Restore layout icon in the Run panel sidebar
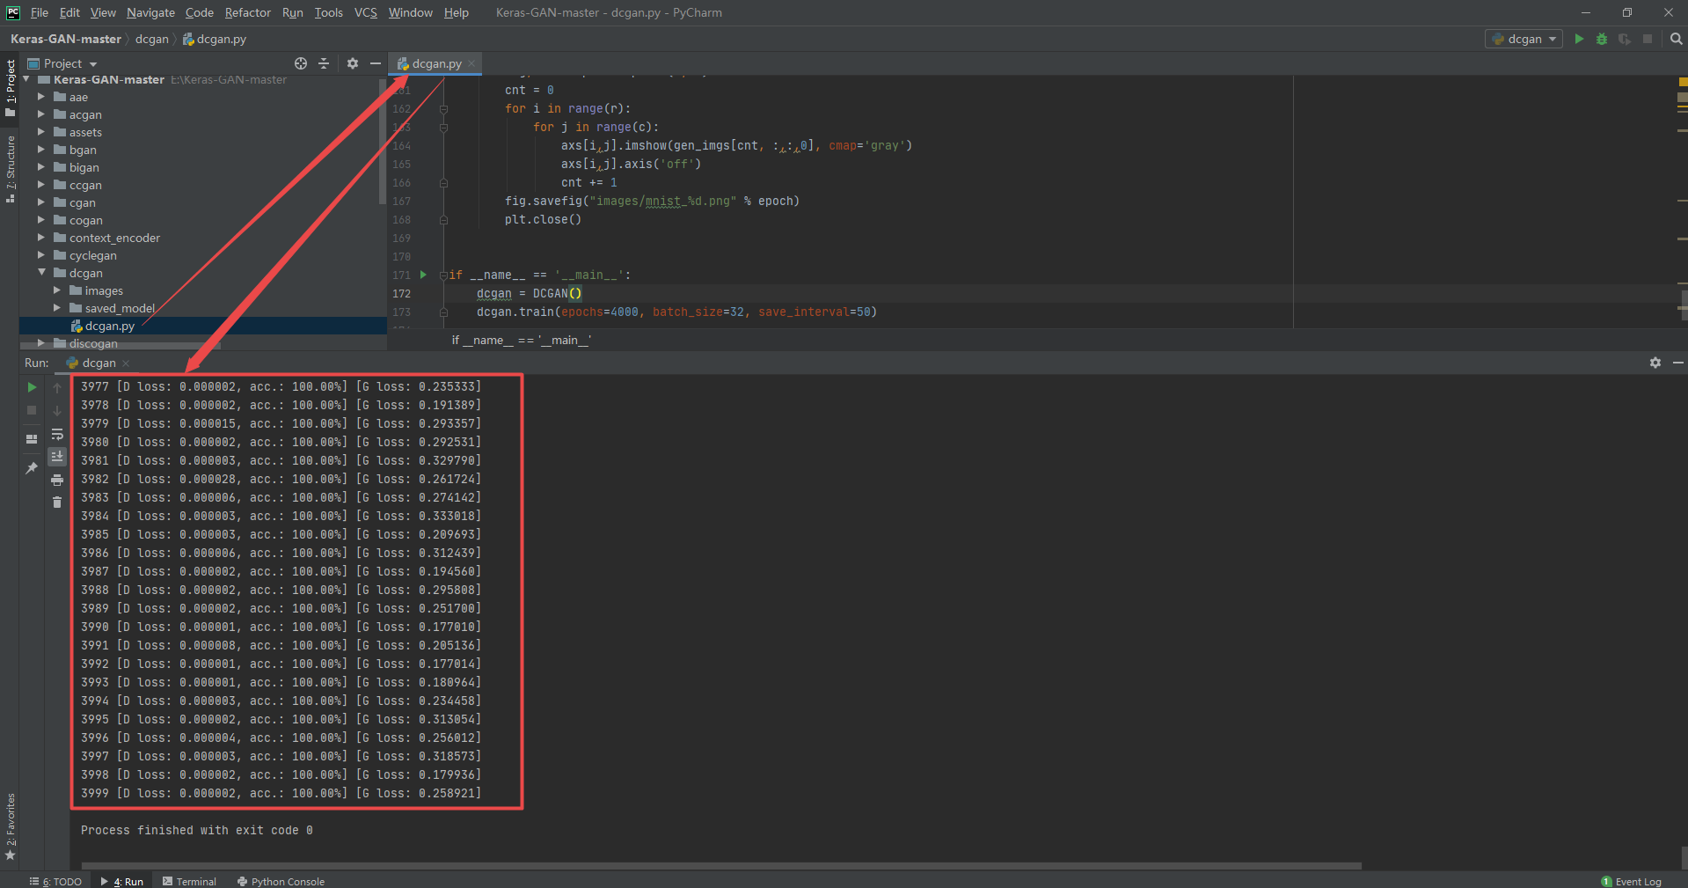Screen dimensions: 1688x888 coord(32,438)
